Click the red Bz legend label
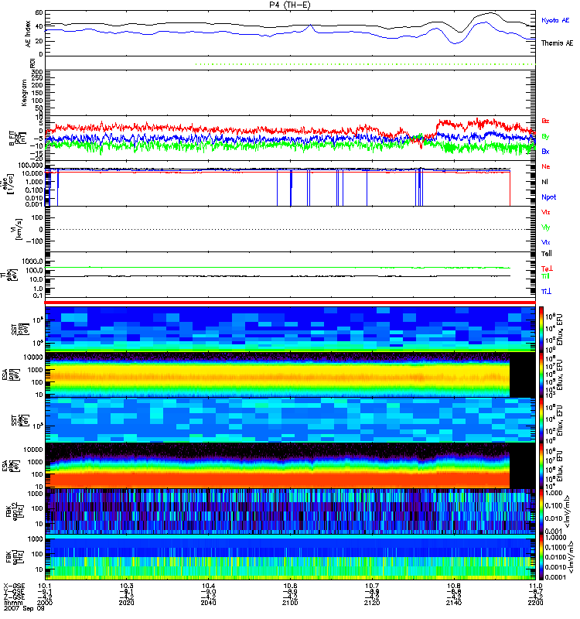580x619 pixels. click(x=545, y=121)
